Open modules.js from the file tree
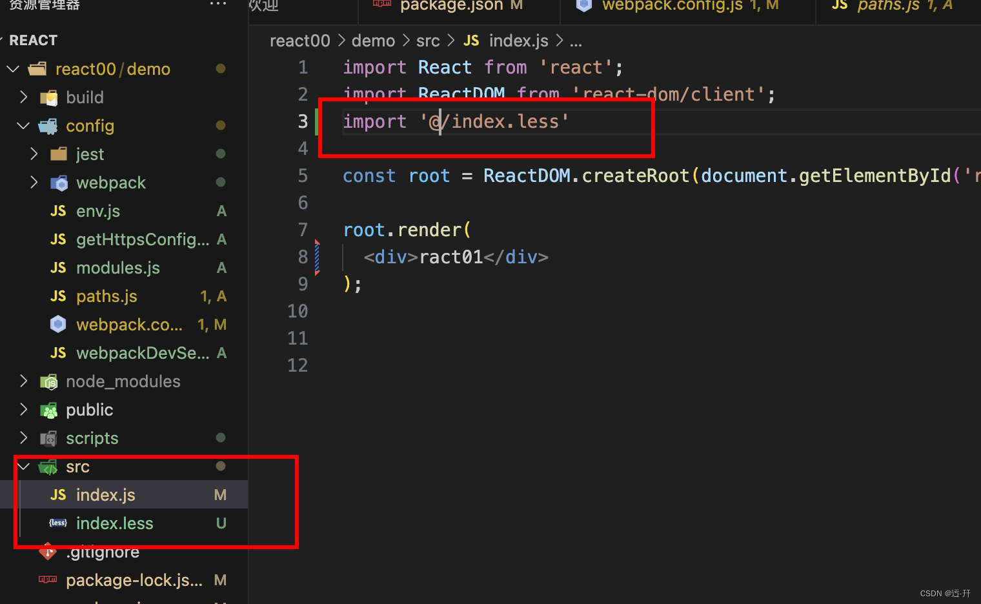Screen dimensions: 981x604 click(118, 268)
